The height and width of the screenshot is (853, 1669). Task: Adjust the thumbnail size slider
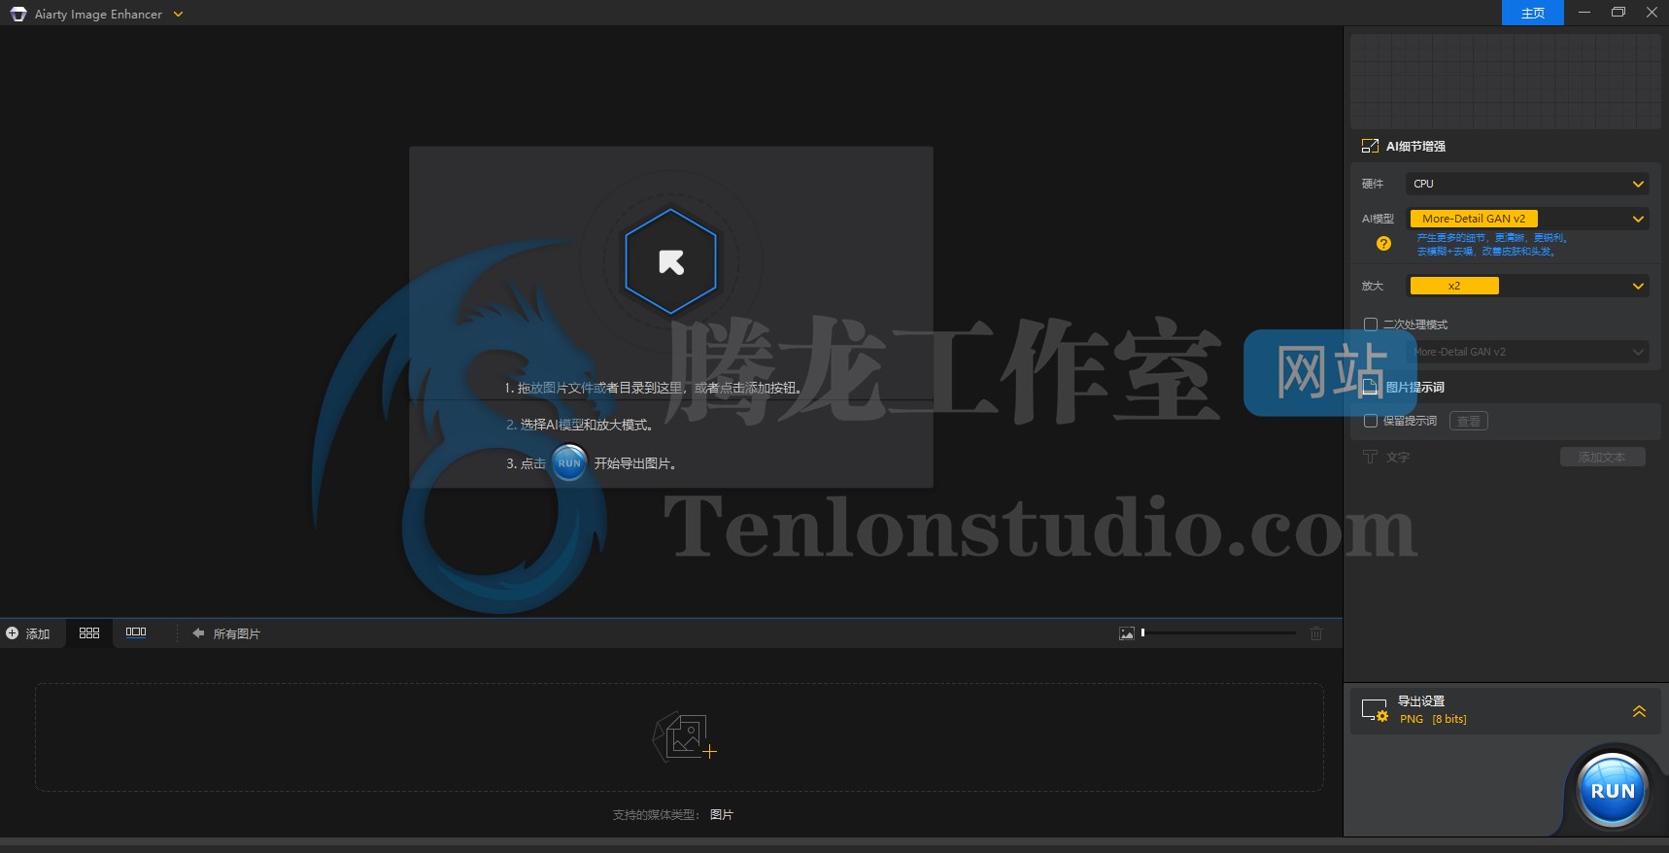1219,632
